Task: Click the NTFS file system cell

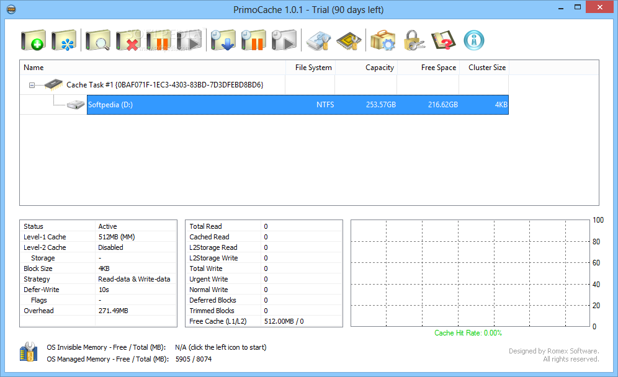Action: tap(325, 105)
